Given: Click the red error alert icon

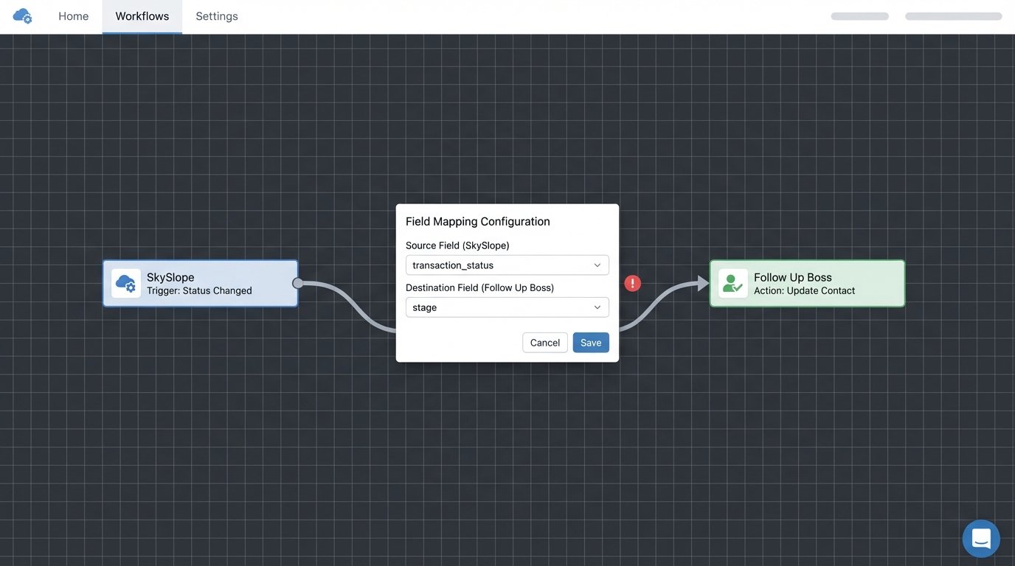Looking at the screenshot, I should pyautogui.click(x=632, y=283).
